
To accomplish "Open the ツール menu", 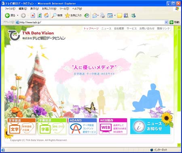I will pos(64,8).
